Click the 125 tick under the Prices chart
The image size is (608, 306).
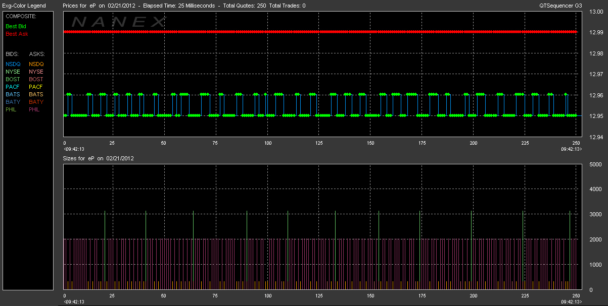coord(319,143)
